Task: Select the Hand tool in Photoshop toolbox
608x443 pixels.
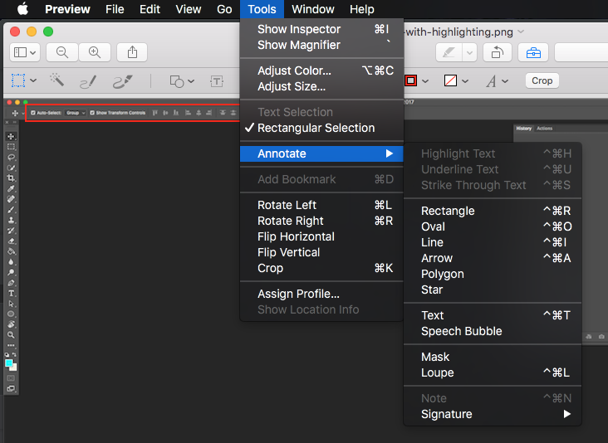Action: click(11, 324)
